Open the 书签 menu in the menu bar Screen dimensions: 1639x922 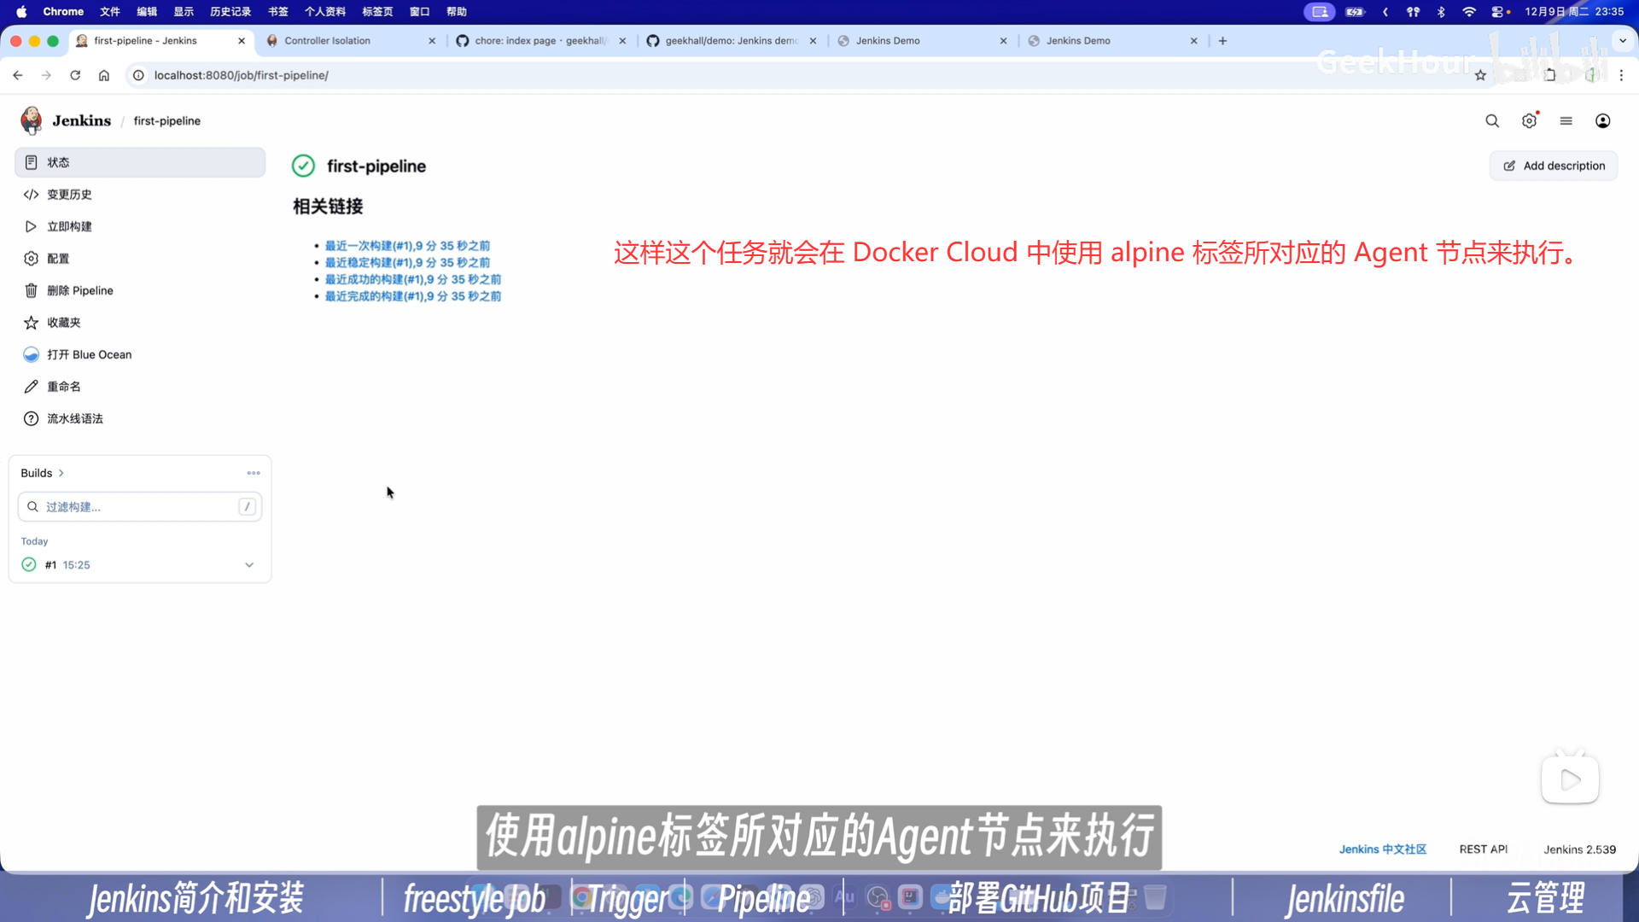277,12
